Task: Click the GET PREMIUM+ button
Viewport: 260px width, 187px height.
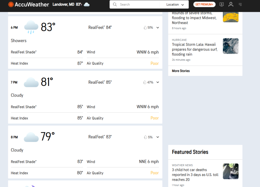Action: tap(204, 5)
